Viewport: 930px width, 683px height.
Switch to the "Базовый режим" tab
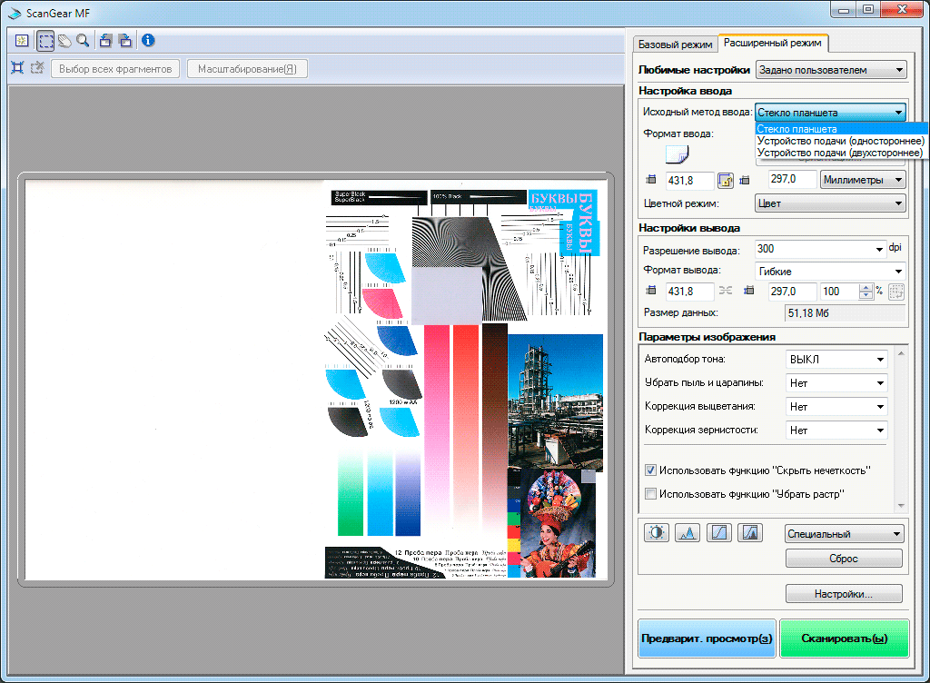(x=675, y=43)
